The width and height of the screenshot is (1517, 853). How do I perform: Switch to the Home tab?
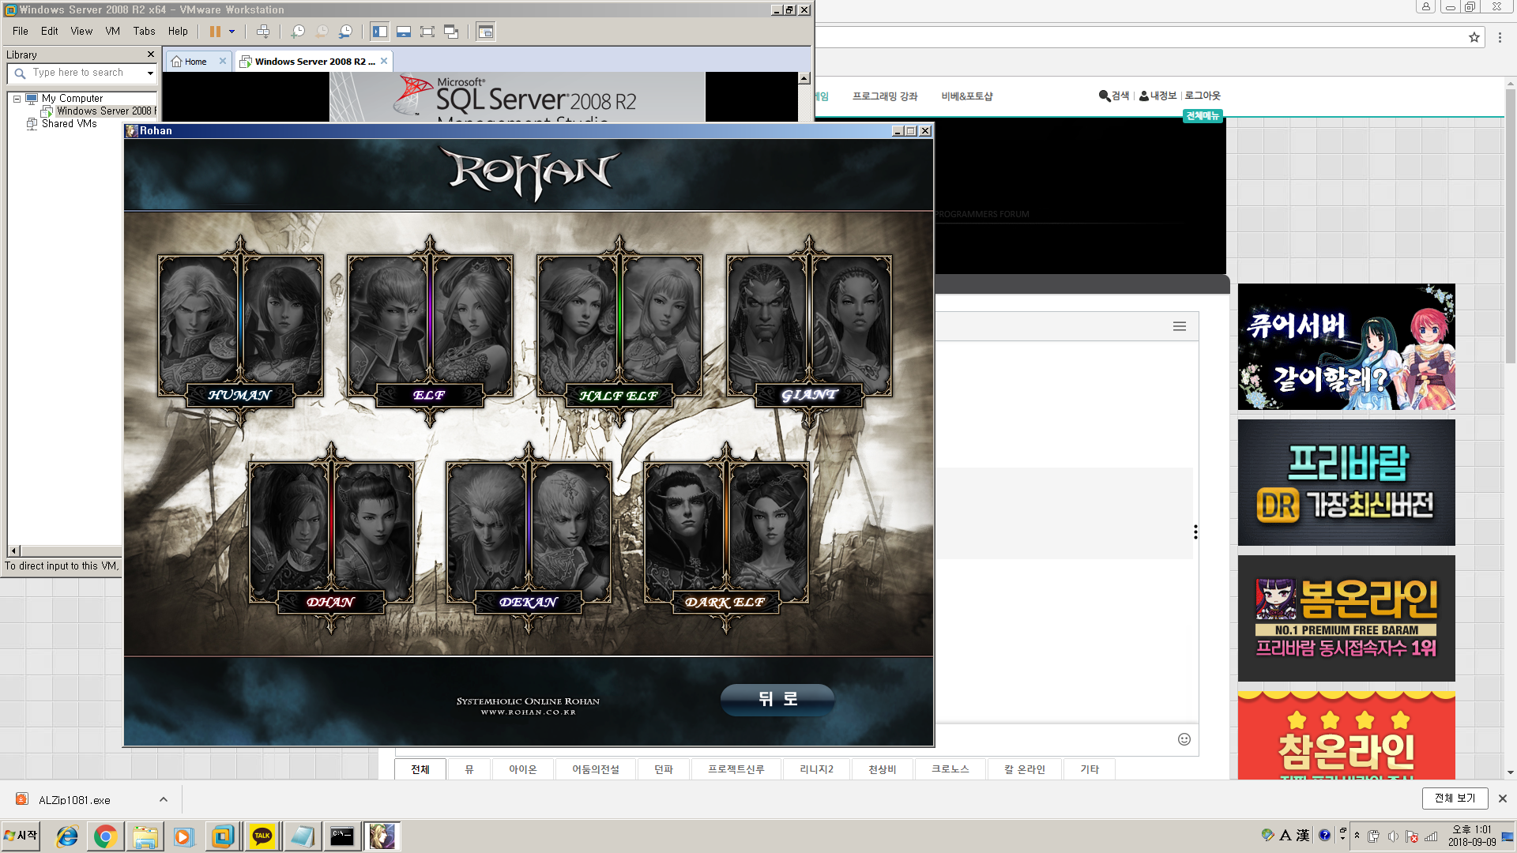[194, 62]
